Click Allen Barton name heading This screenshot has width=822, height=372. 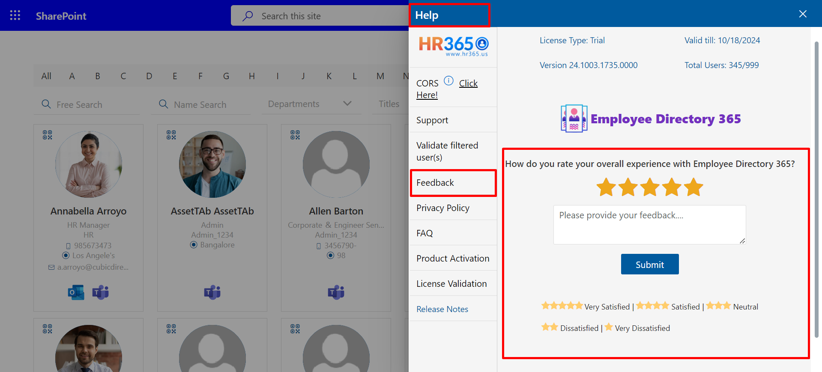point(336,211)
